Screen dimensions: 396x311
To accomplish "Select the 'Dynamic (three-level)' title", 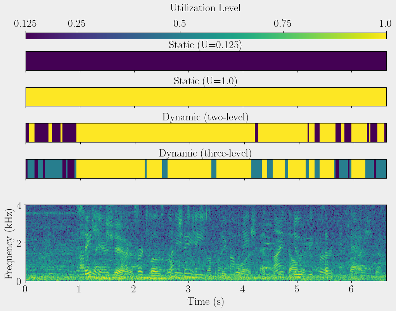I will coord(205,153).
